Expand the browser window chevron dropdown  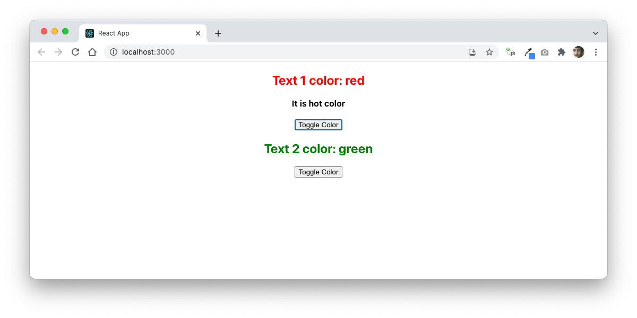click(595, 33)
